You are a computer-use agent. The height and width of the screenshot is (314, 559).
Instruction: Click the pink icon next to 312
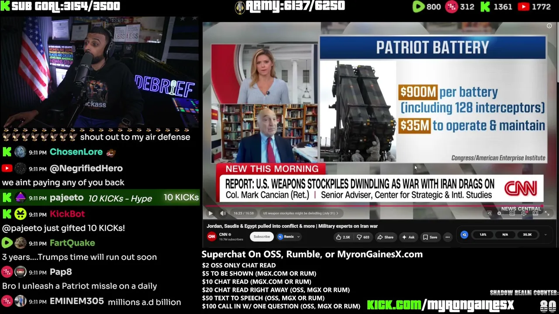(451, 7)
